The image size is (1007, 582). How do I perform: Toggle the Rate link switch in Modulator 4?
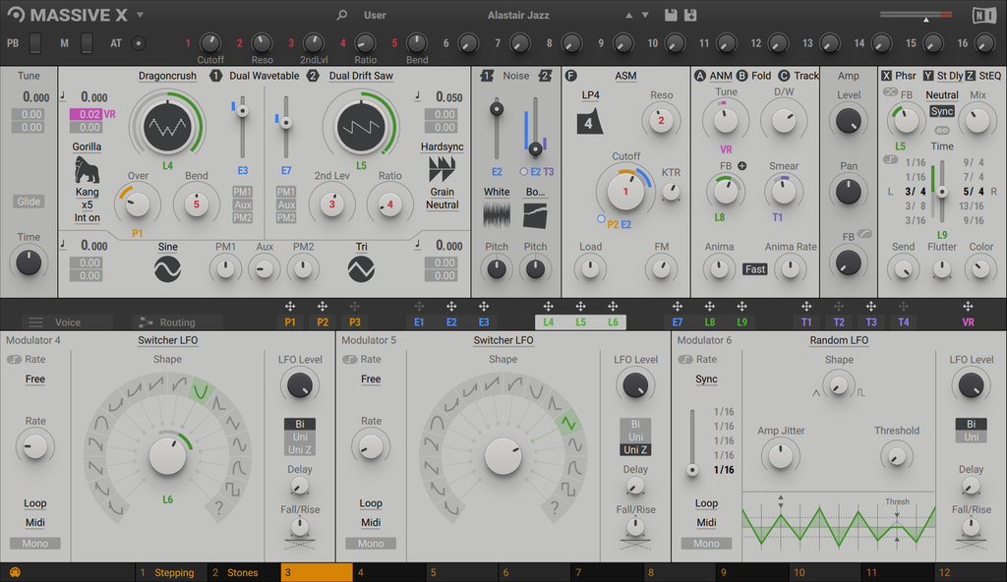click(x=14, y=359)
